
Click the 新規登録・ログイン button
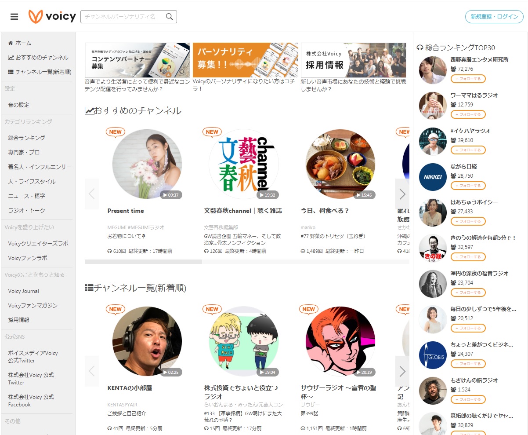[x=494, y=17]
